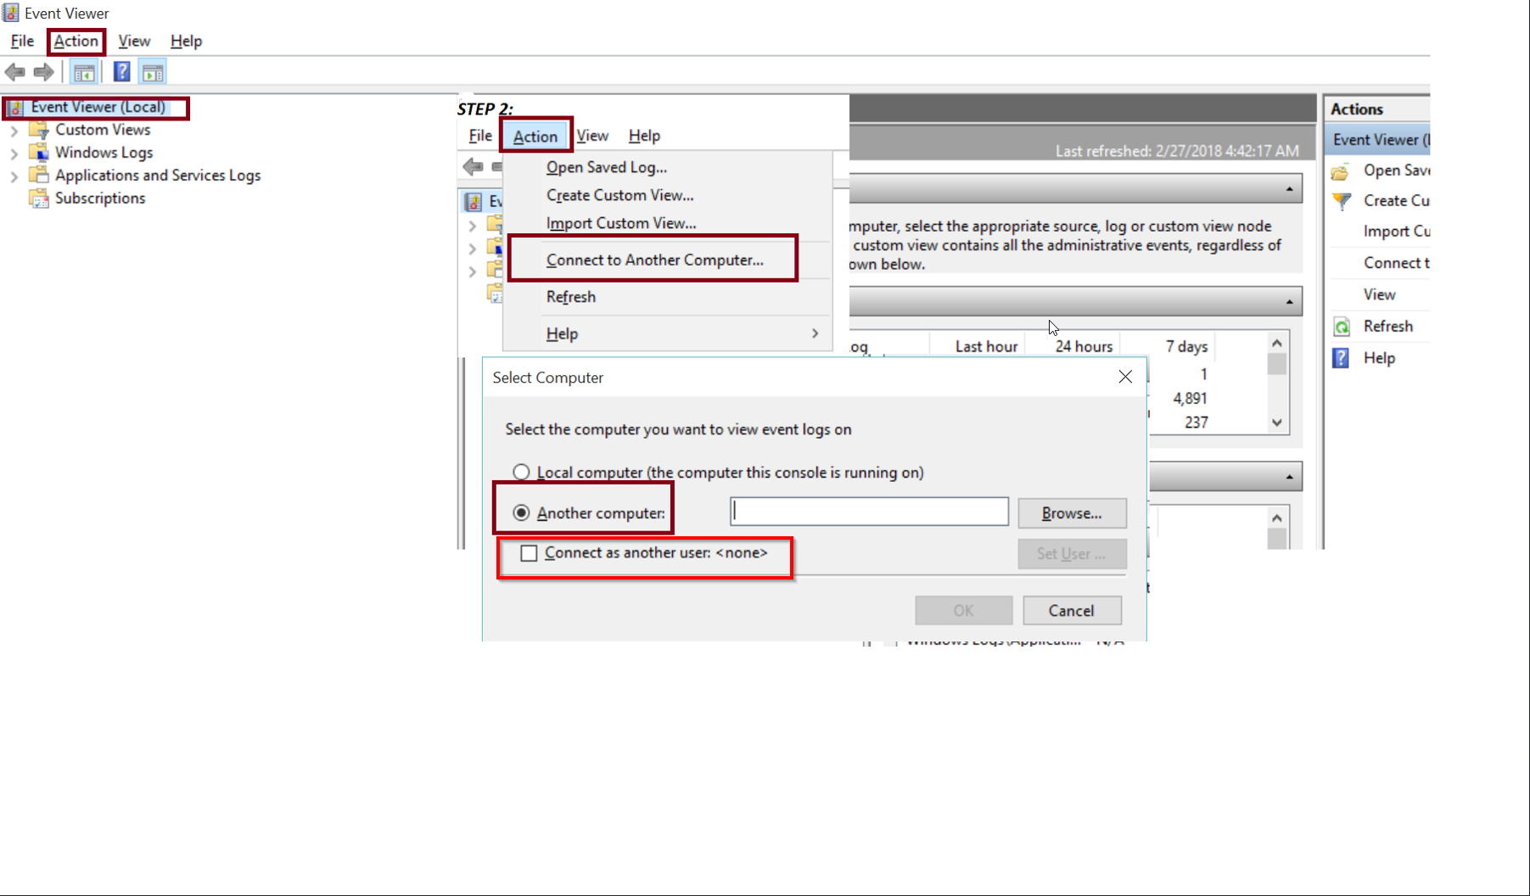The height and width of the screenshot is (896, 1530).
Task: Click the Set User ... button
Action: (1072, 554)
